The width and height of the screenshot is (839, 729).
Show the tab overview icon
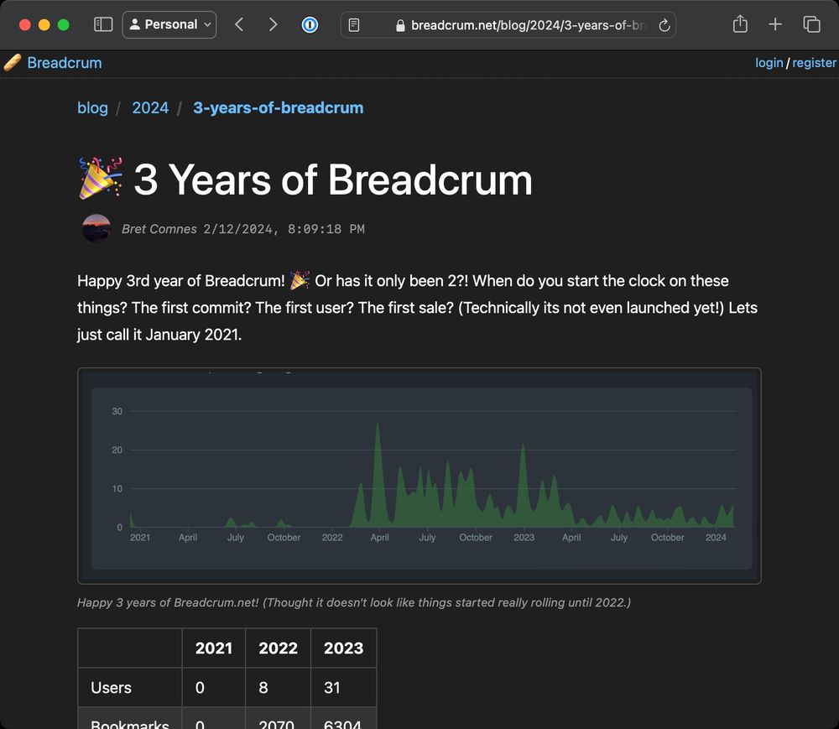coord(811,24)
